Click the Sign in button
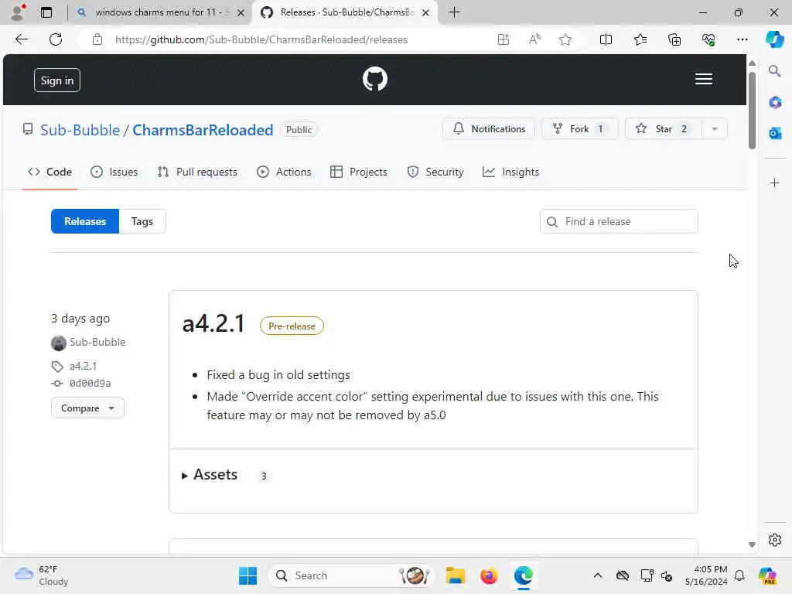Screen dimensions: 792x594 (57, 80)
